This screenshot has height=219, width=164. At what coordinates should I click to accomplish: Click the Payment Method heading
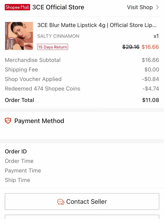(x=39, y=121)
